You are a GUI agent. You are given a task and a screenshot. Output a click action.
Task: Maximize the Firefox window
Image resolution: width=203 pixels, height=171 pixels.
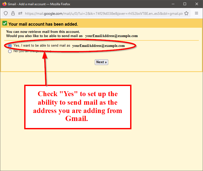(x=185, y=4)
